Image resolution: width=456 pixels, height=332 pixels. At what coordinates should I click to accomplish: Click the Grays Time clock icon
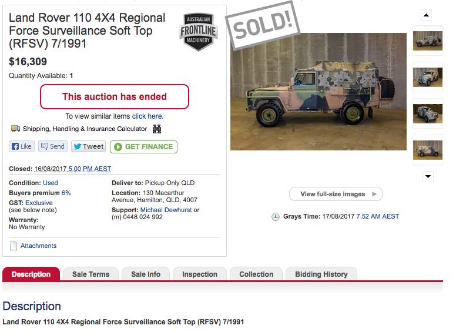click(276, 217)
